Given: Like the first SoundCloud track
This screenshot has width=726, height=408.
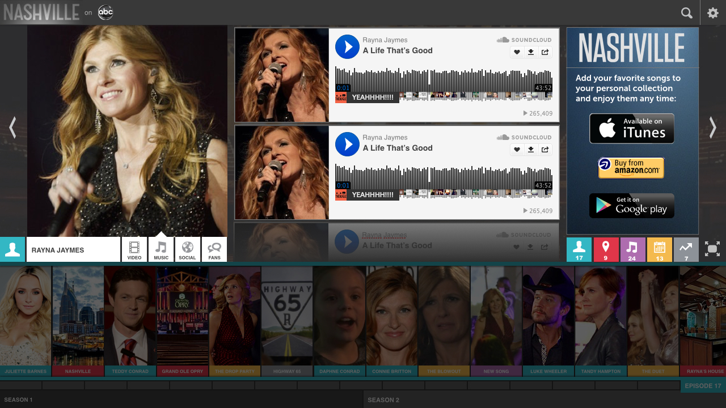Looking at the screenshot, I should 517,52.
